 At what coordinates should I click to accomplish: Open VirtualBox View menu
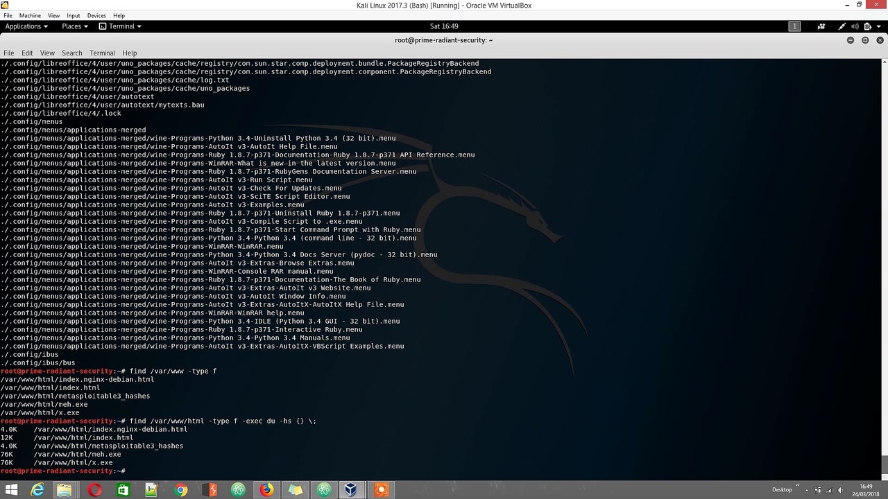(x=53, y=15)
